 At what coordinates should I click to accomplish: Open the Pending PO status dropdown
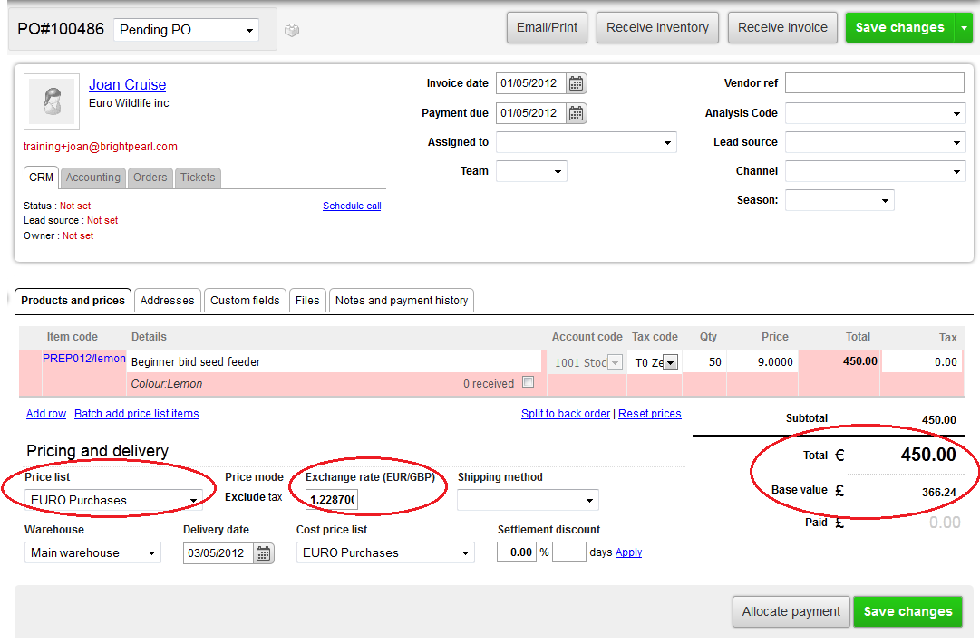click(x=186, y=30)
